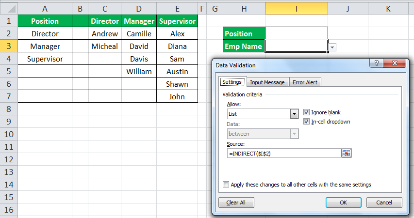The image size is (414, 218).
Task: Click the Source formula input field
Action: click(x=284, y=154)
